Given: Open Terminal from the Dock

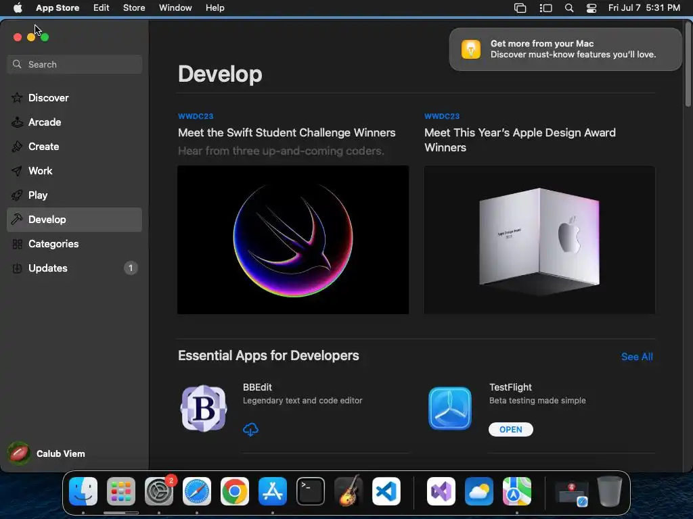Looking at the screenshot, I should [x=310, y=491].
